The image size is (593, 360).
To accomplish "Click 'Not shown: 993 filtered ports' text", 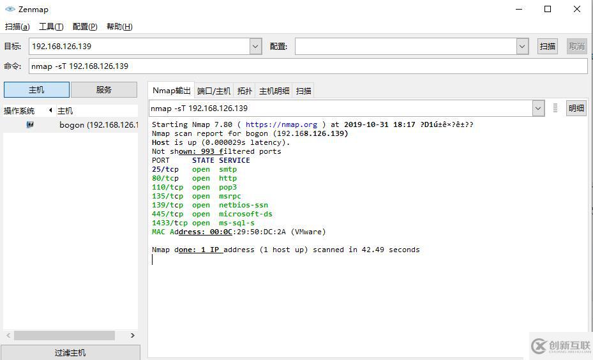I will pos(216,151).
